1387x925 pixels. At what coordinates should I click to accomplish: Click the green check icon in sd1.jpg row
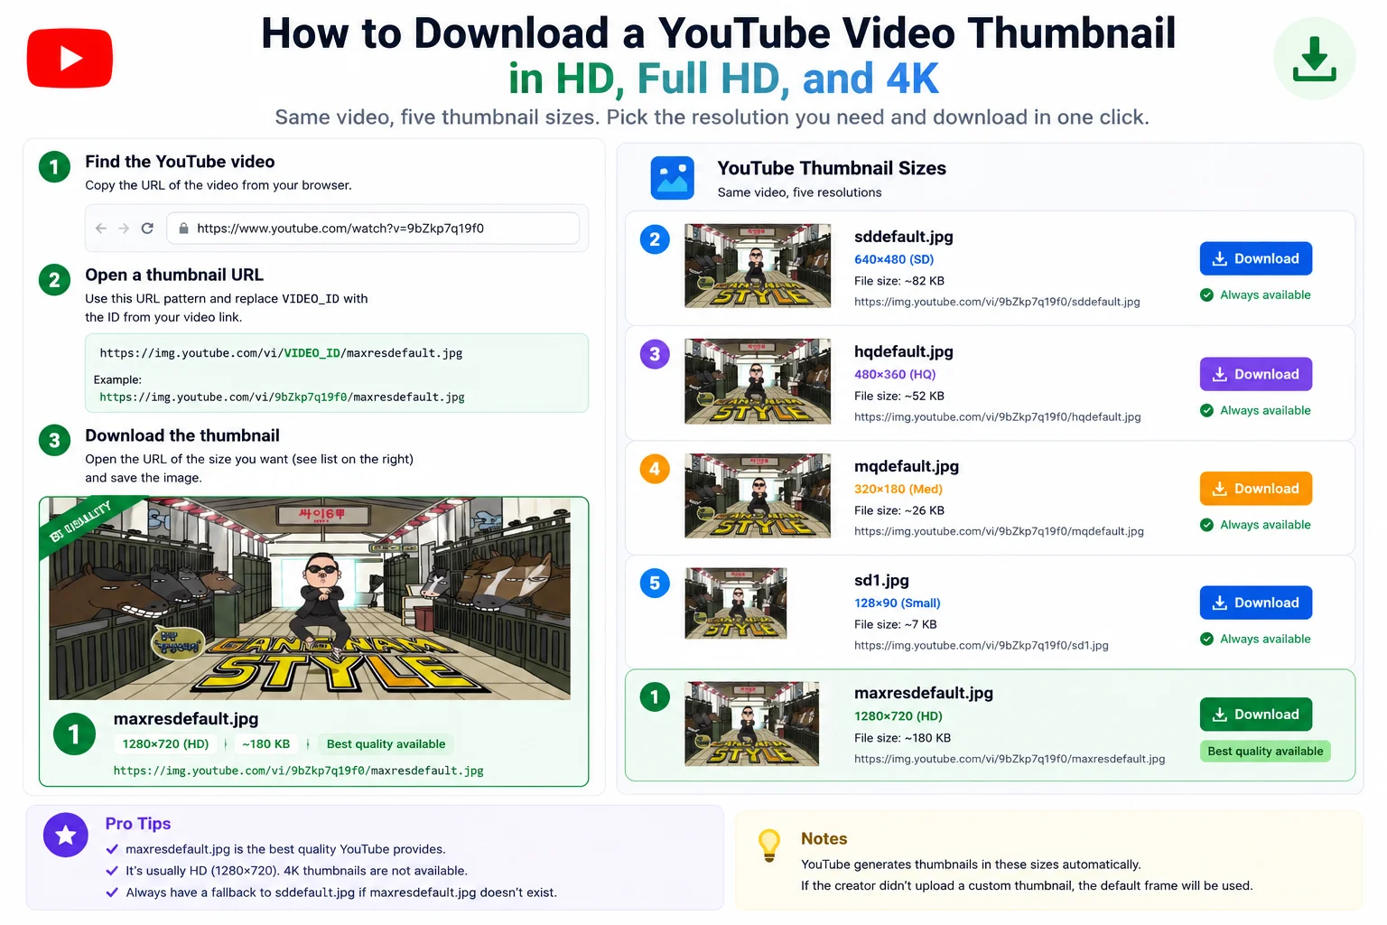pos(1206,639)
